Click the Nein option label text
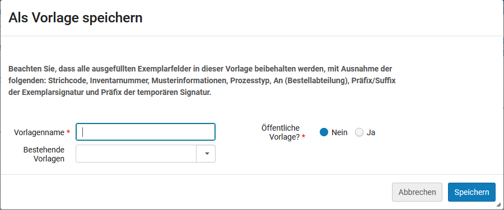The image size is (504, 210). point(339,132)
